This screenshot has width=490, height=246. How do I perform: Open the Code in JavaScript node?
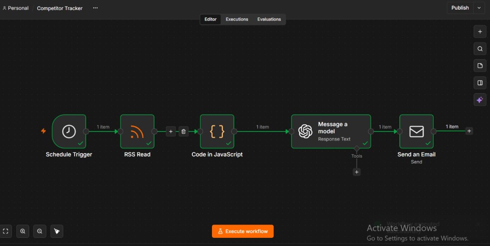pos(217,131)
